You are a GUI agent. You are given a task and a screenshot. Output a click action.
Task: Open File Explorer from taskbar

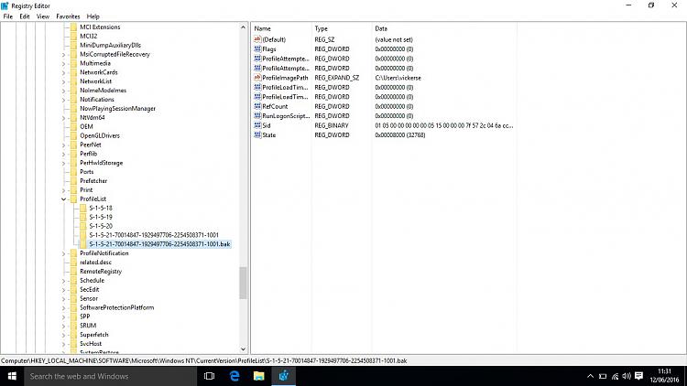[x=259, y=376]
